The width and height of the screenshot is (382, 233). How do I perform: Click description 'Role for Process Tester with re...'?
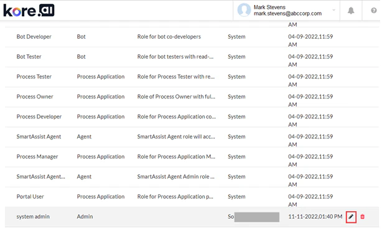(176, 77)
